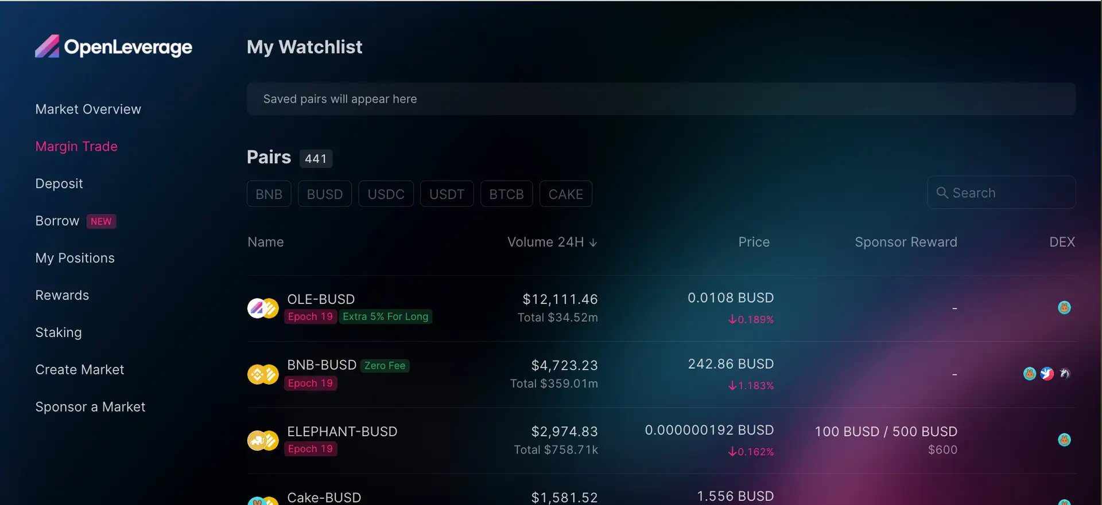The width and height of the screenshot is (1102, 505).
Task: Click the Epoch 19 badge under OLE-BUSD
Action: click(310, 317)
